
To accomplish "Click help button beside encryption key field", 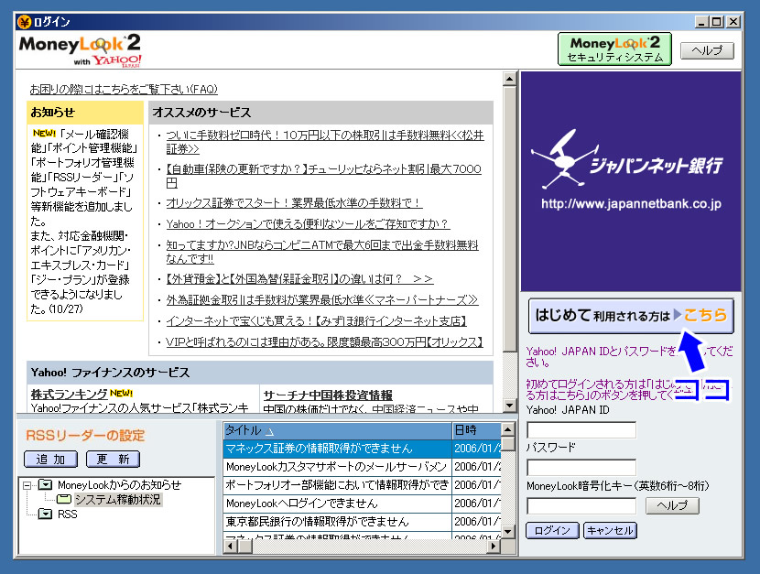I will (672, 505).
